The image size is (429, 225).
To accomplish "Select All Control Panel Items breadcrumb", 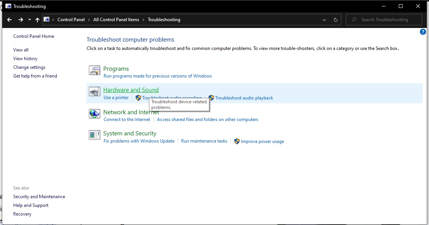I will pyautogui.click(x=116, y=20).
